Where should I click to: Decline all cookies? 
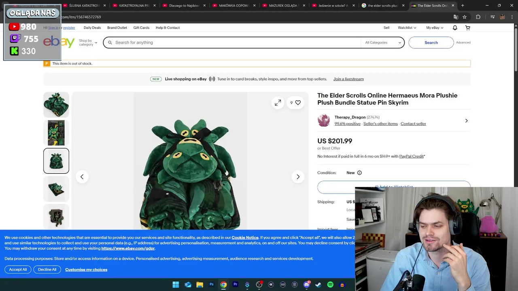(x=47, y=270)
